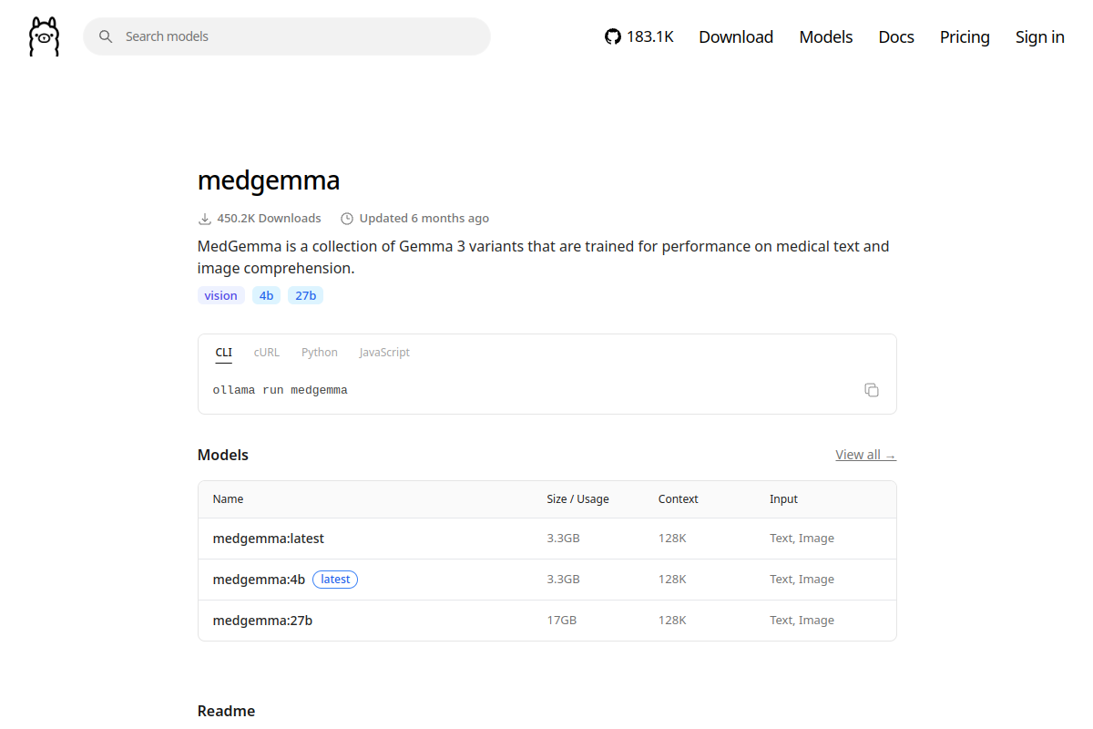The width and height of the screenshot is (1093, 729).
Task: Open the Docs link
Action: [x=896, y=36]
